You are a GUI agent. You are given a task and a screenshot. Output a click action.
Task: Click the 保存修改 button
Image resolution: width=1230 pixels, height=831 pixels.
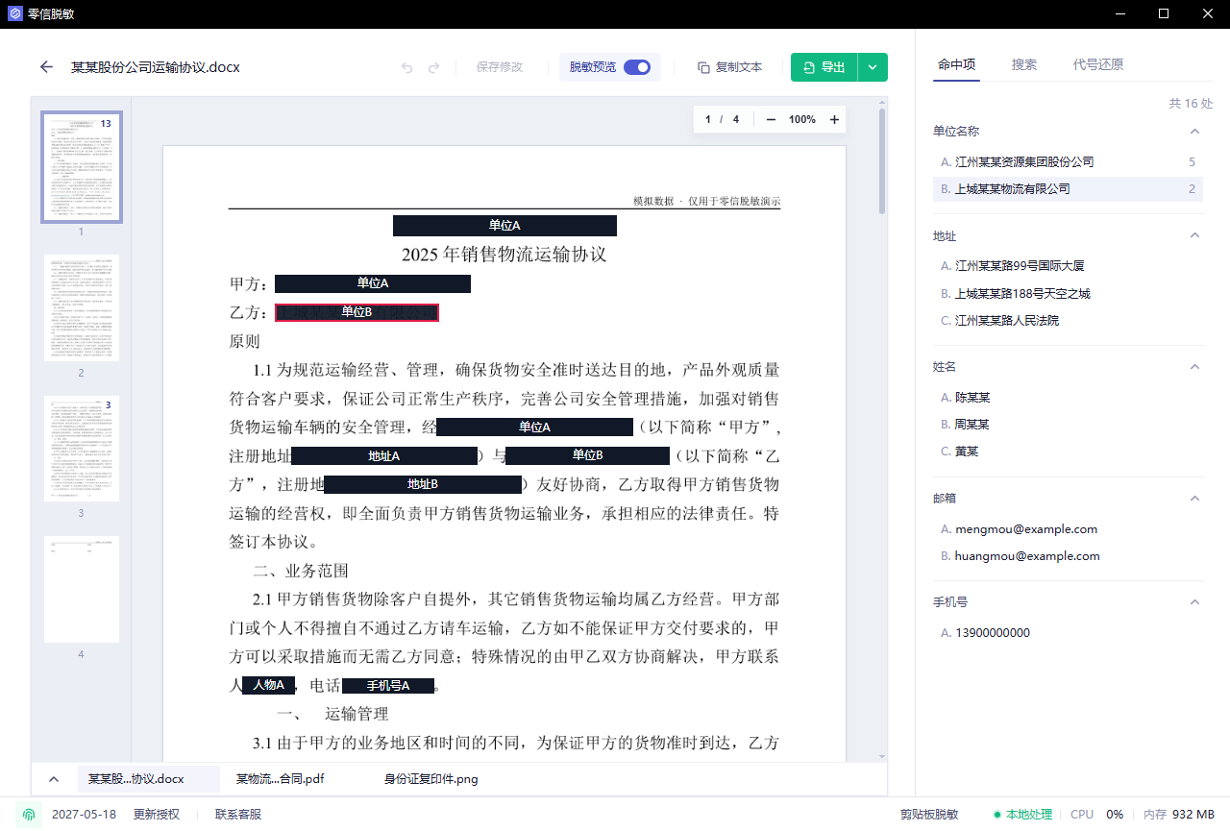click(500, 67)
